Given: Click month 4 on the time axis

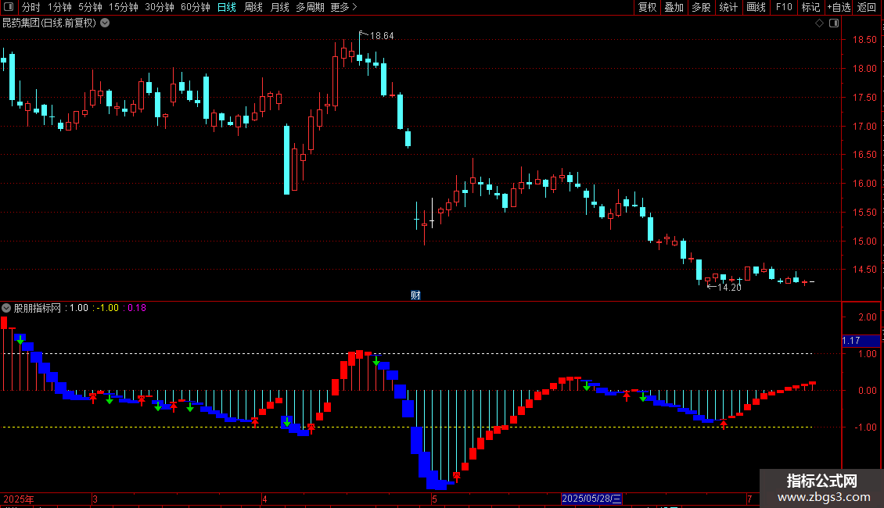Looking at the screenshot, I should (264, 499).
